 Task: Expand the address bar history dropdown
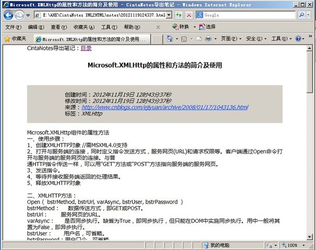pyautogui.click(x=169, y=15)
